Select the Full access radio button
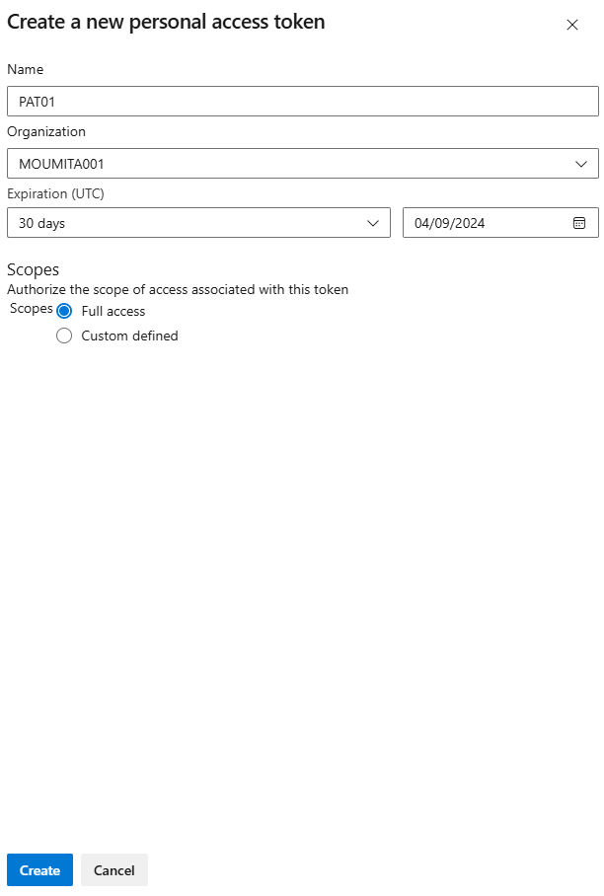 pos(64,311)
